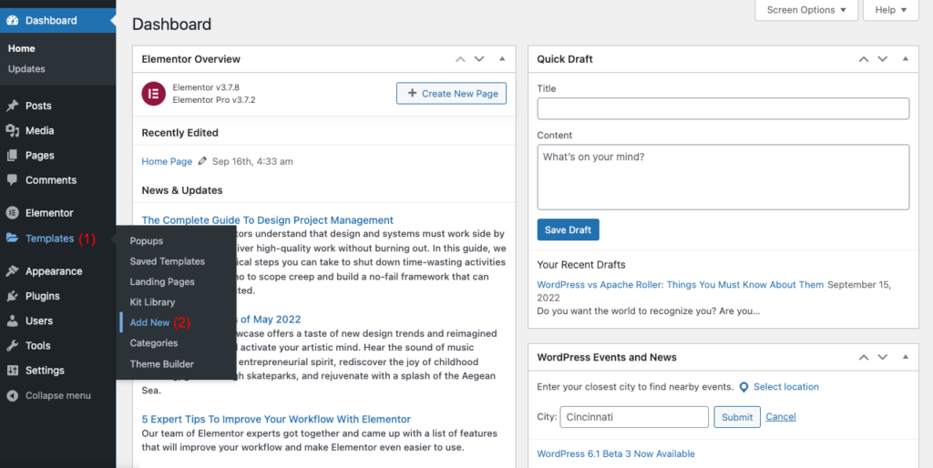Move WordPress Events and News panel down
The height and width of the screenshot is (468, 933).
(x=882, y=358)
